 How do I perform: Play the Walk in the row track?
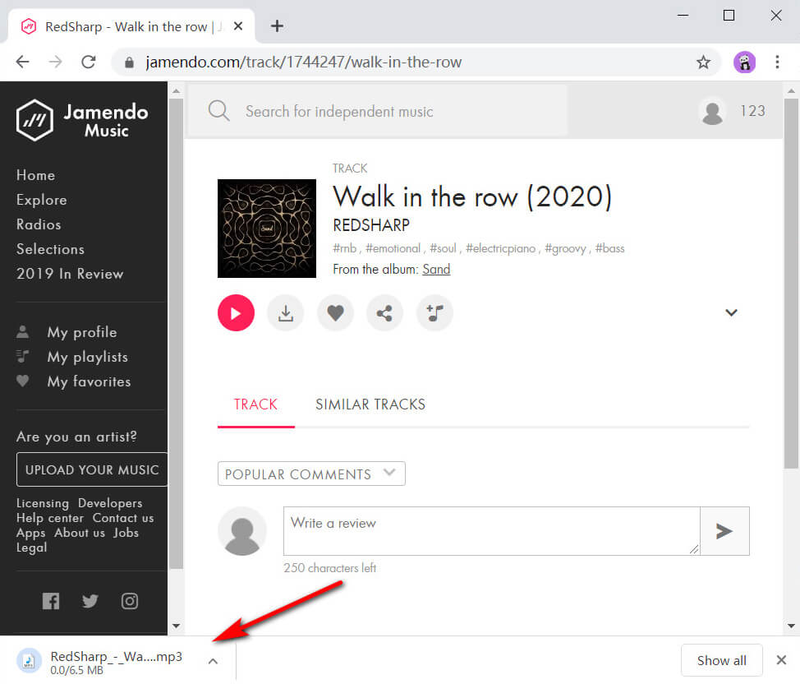(236, 312)
